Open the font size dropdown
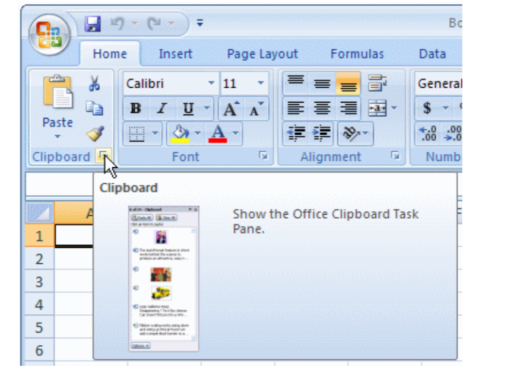Screen dimensions: 520x386 click(x=261, y=84)
